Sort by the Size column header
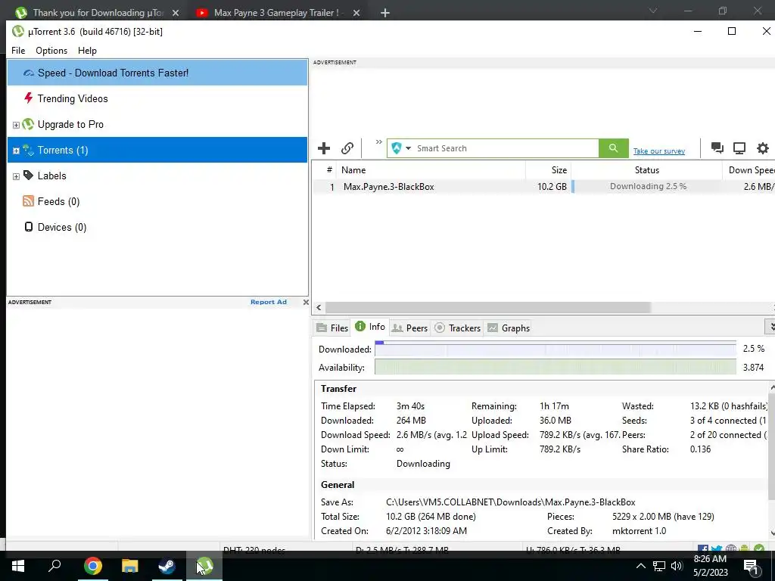This screenshot has height=581, width=775. tap(548, 170)
